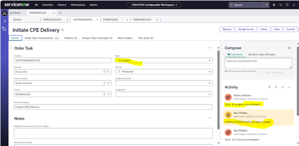Image resolution: width=299 pixels, height=146 pixels.
Task: Click the lookup icon in Assignment group field
Action: click(x=210, y=83)
